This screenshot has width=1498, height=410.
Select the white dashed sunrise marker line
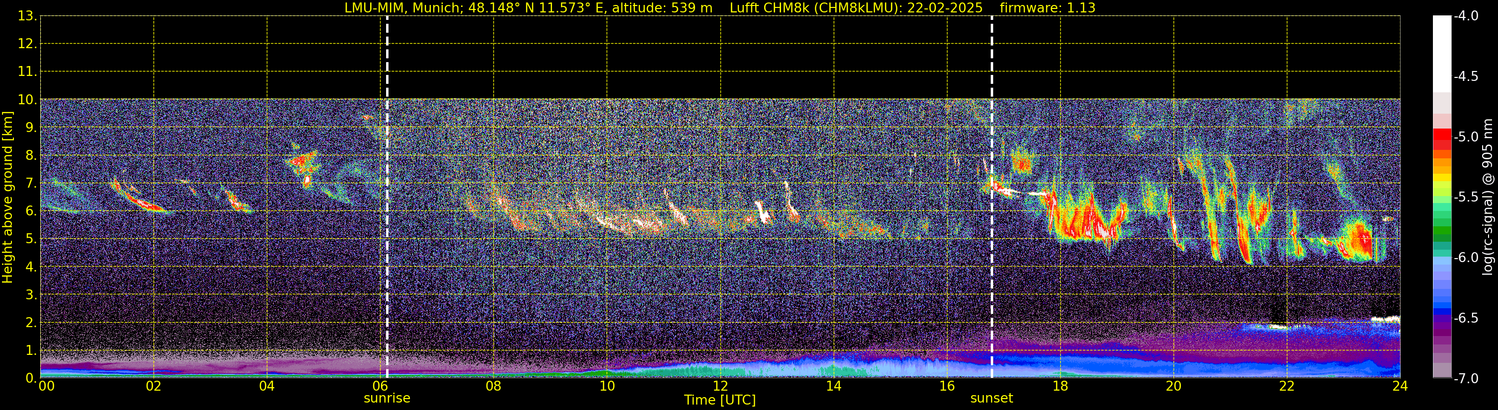387,197
